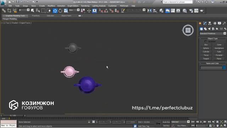227x128 pixels.
Task: Activate Select and Rotate tool
Action: (60, 11)
